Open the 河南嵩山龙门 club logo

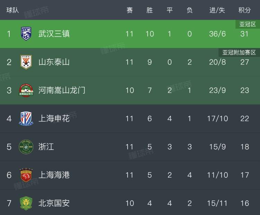point(26,90)
